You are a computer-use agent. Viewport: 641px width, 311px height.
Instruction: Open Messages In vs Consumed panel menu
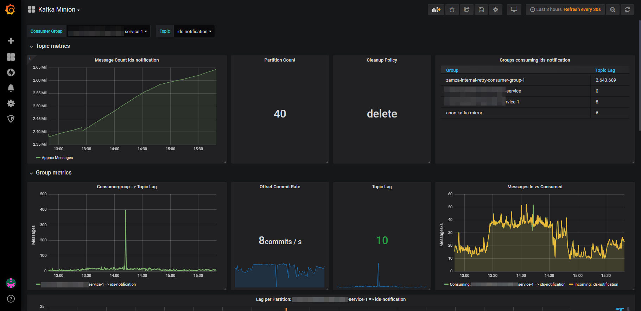(535, 187)
